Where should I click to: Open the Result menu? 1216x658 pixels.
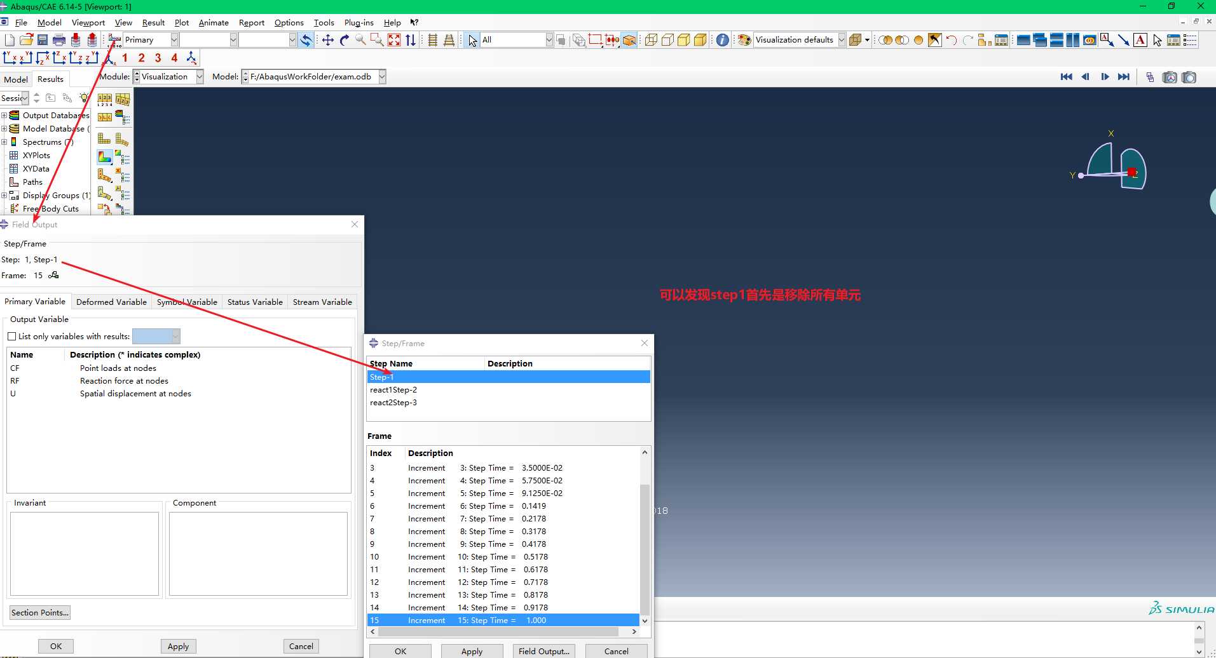click(153, 22)
